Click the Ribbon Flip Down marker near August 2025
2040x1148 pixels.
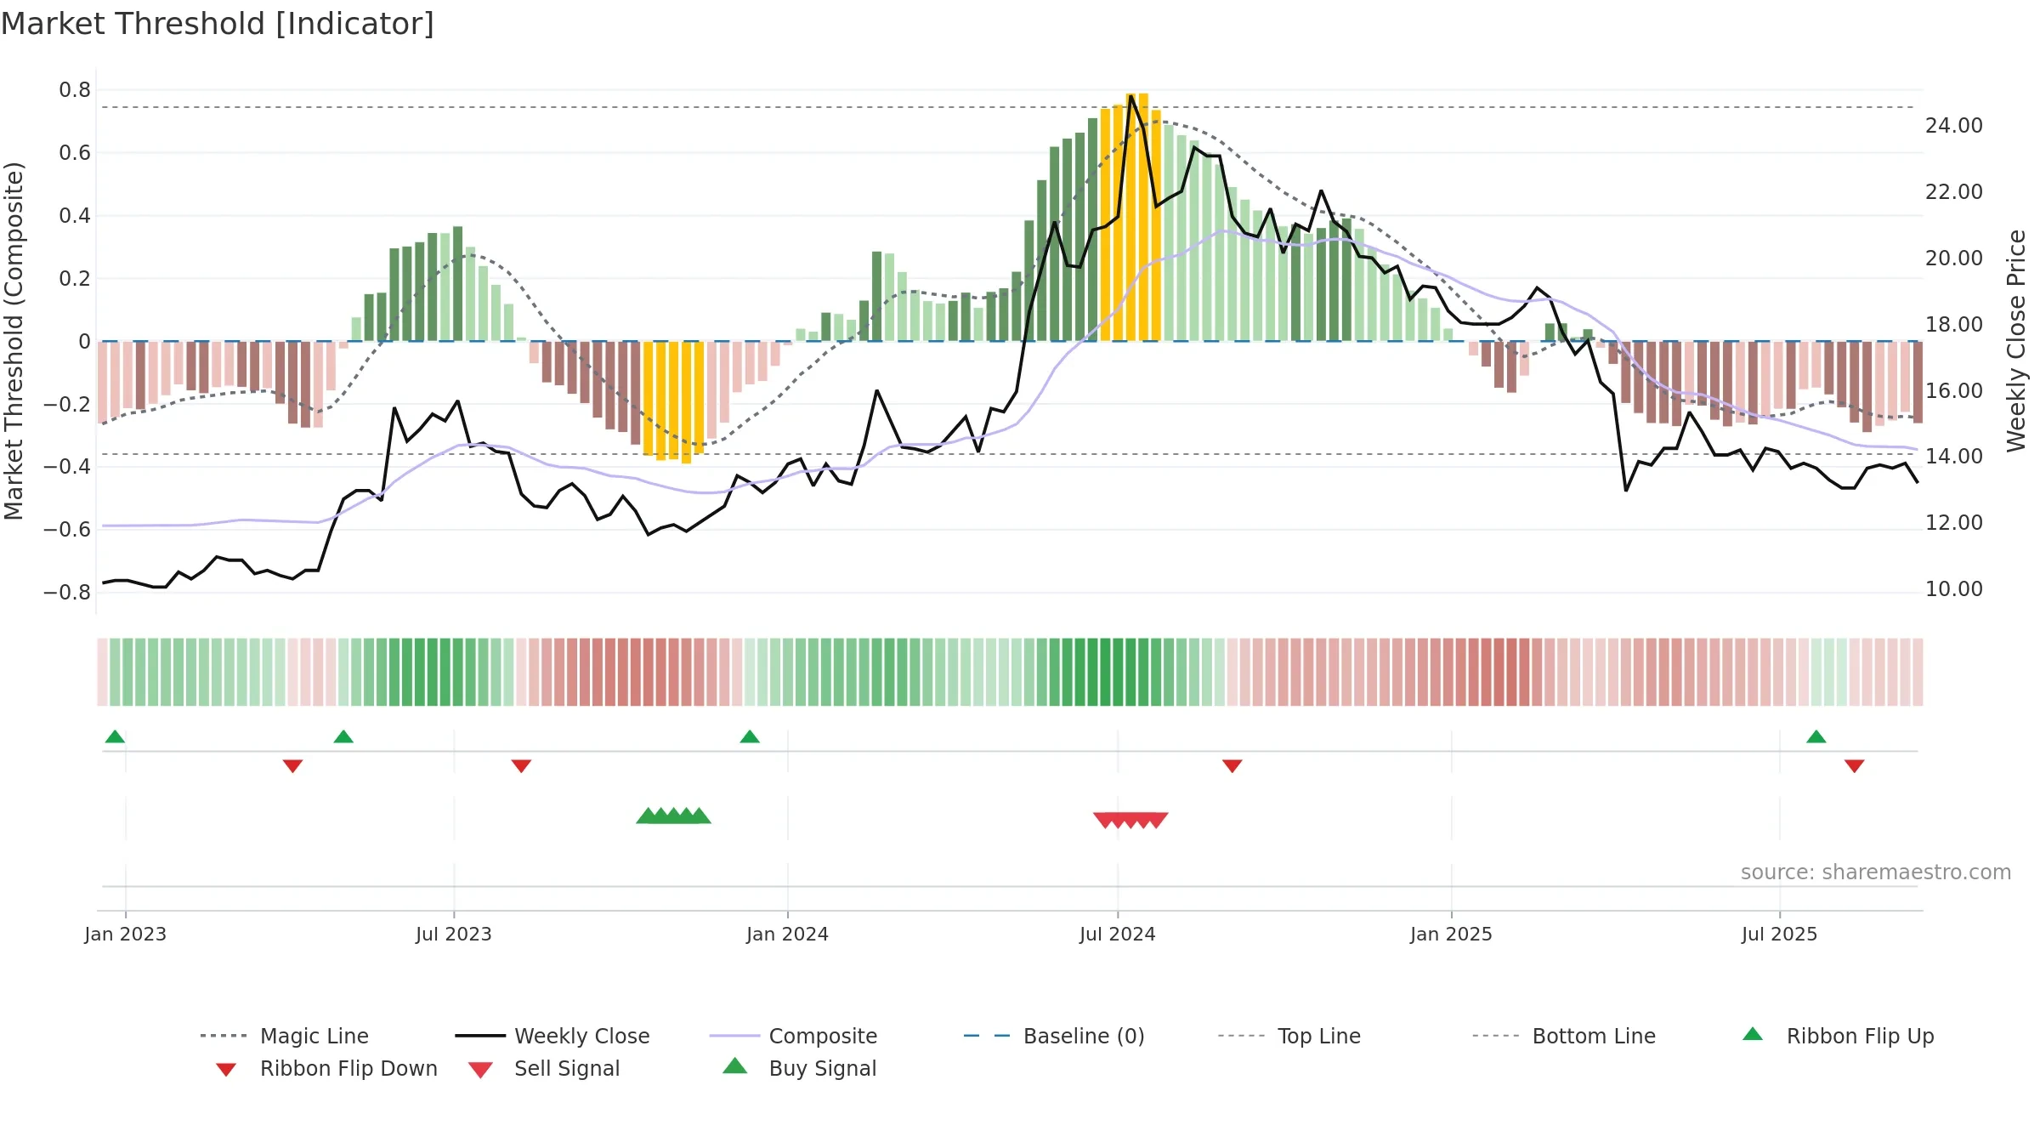click(x=1855, y=766)
